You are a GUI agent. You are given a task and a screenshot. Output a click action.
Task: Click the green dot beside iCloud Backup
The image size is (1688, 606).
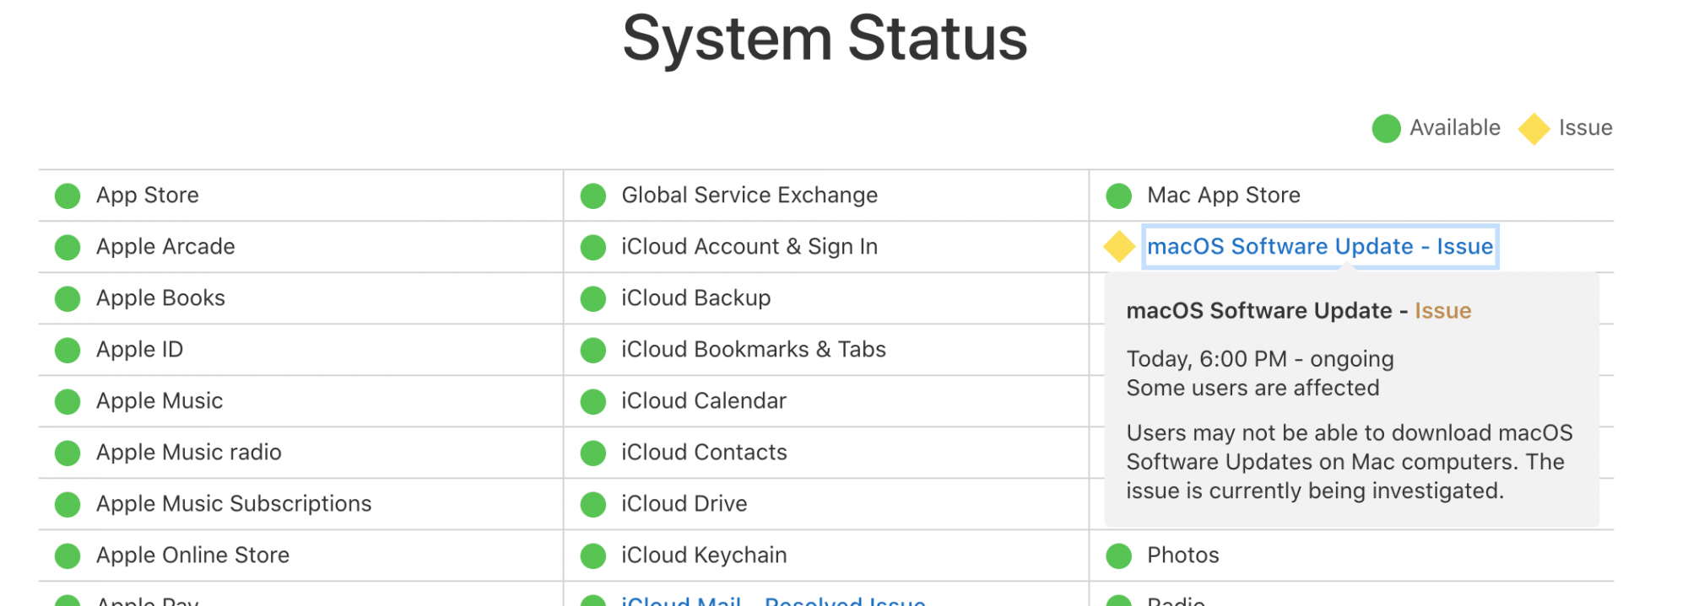pos(593,299)
